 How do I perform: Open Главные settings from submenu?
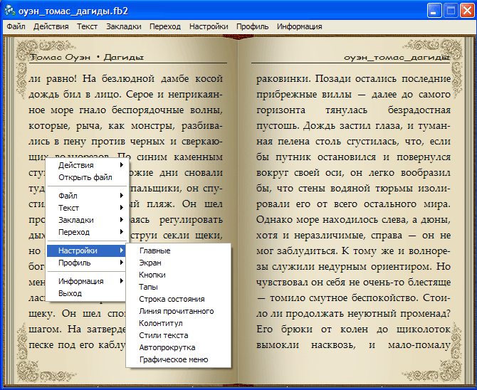pyautogui.click(x=154, y=251)
